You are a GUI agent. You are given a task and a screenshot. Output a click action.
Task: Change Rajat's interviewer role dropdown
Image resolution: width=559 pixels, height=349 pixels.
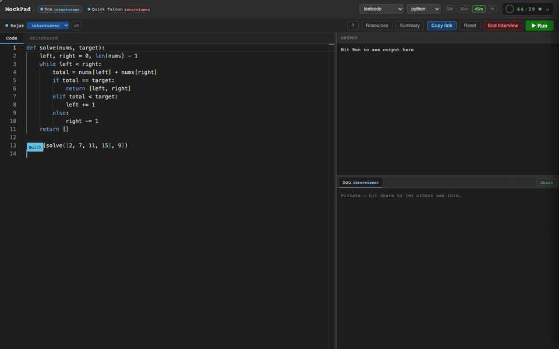point(48,26)
